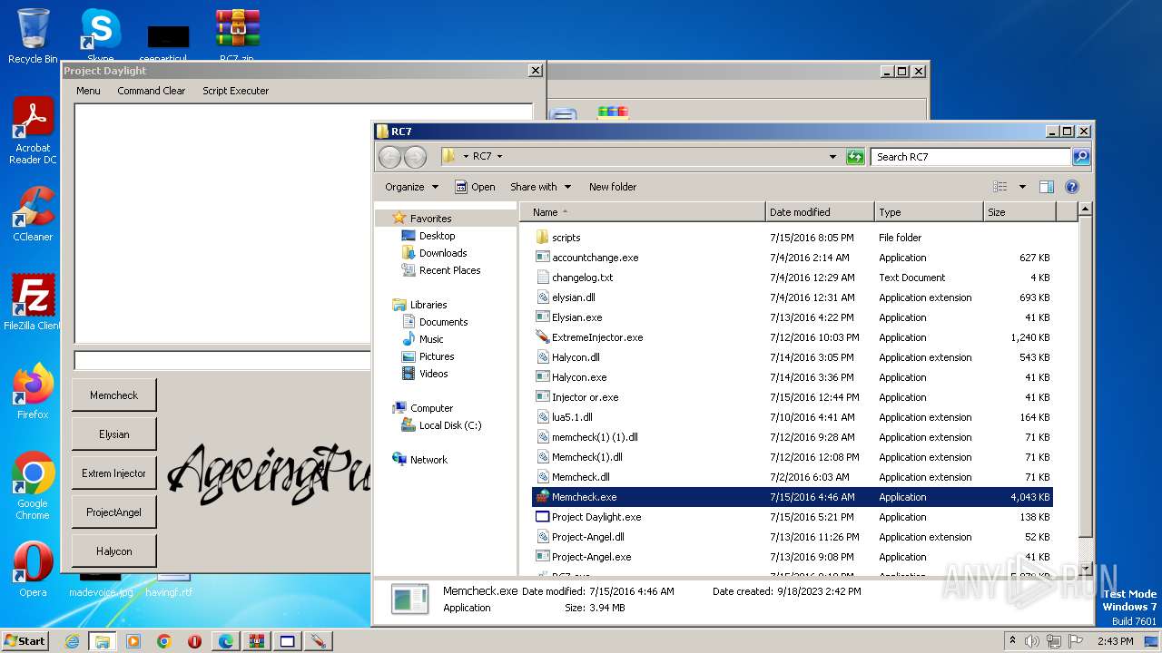Image resolution: width=1162 pixels, height=653 pixels.
Task: Open the Organize dropdown menu
Action: click(x=411, y=187)
